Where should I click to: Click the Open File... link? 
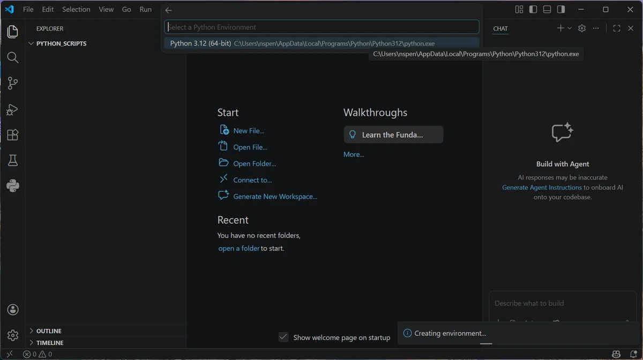click(250, 147)
